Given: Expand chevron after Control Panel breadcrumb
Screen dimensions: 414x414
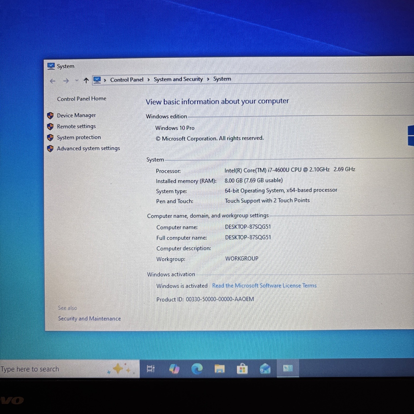Looking at the screenshot, I should pyautogui.click(x=149, y=80).
